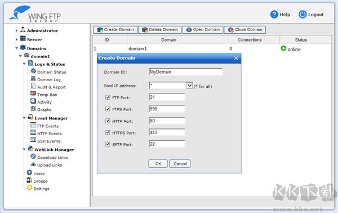Click the HTTP Port value field
The height and width of the screenshot is (213, 338).
click(x=167, y=121)
